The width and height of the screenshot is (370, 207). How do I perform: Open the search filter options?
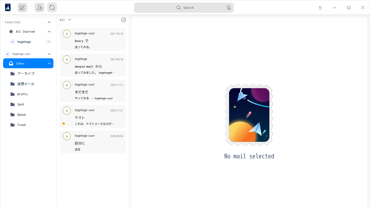coord(228,8)
